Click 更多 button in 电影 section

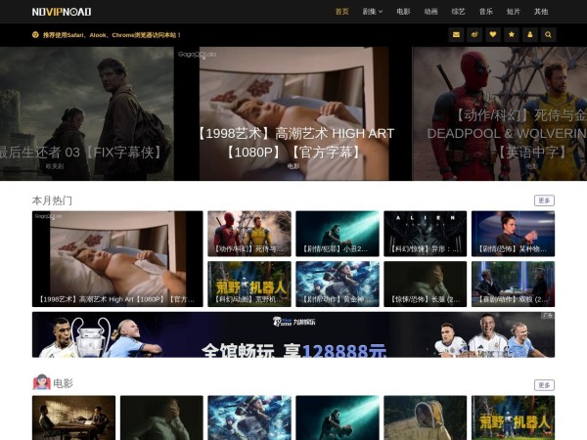pos(544,385)
